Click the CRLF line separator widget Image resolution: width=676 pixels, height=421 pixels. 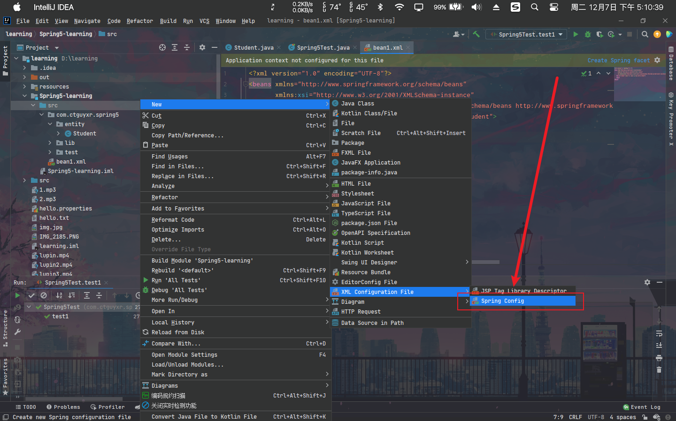[x=576, y=417]
